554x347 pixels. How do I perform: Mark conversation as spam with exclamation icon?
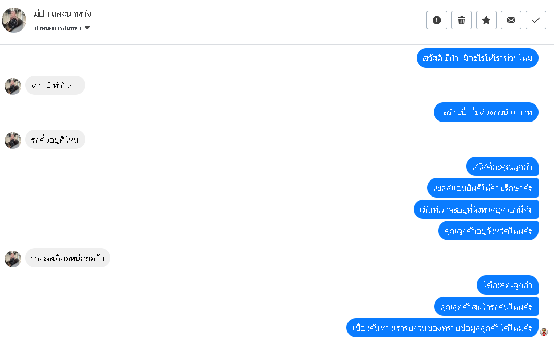pyautogui.click(x=437, y=20)
